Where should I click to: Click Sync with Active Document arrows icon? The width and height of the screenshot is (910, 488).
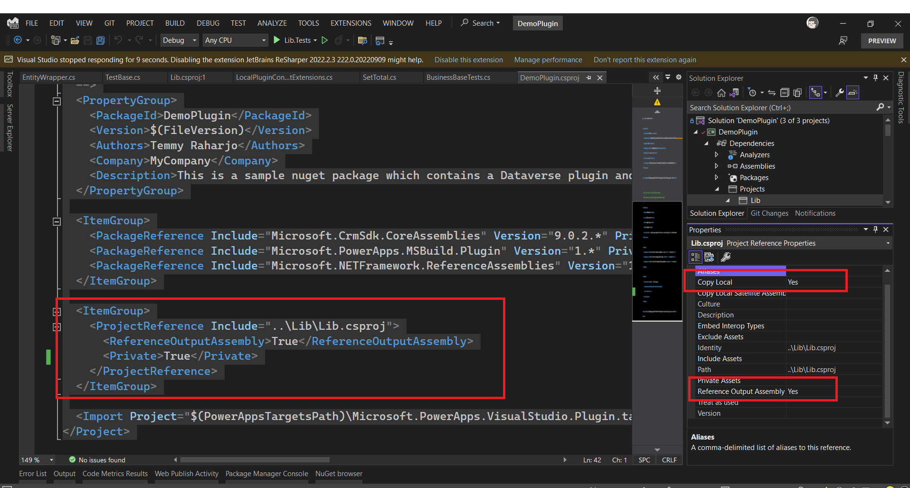click(x=772, y=93)
